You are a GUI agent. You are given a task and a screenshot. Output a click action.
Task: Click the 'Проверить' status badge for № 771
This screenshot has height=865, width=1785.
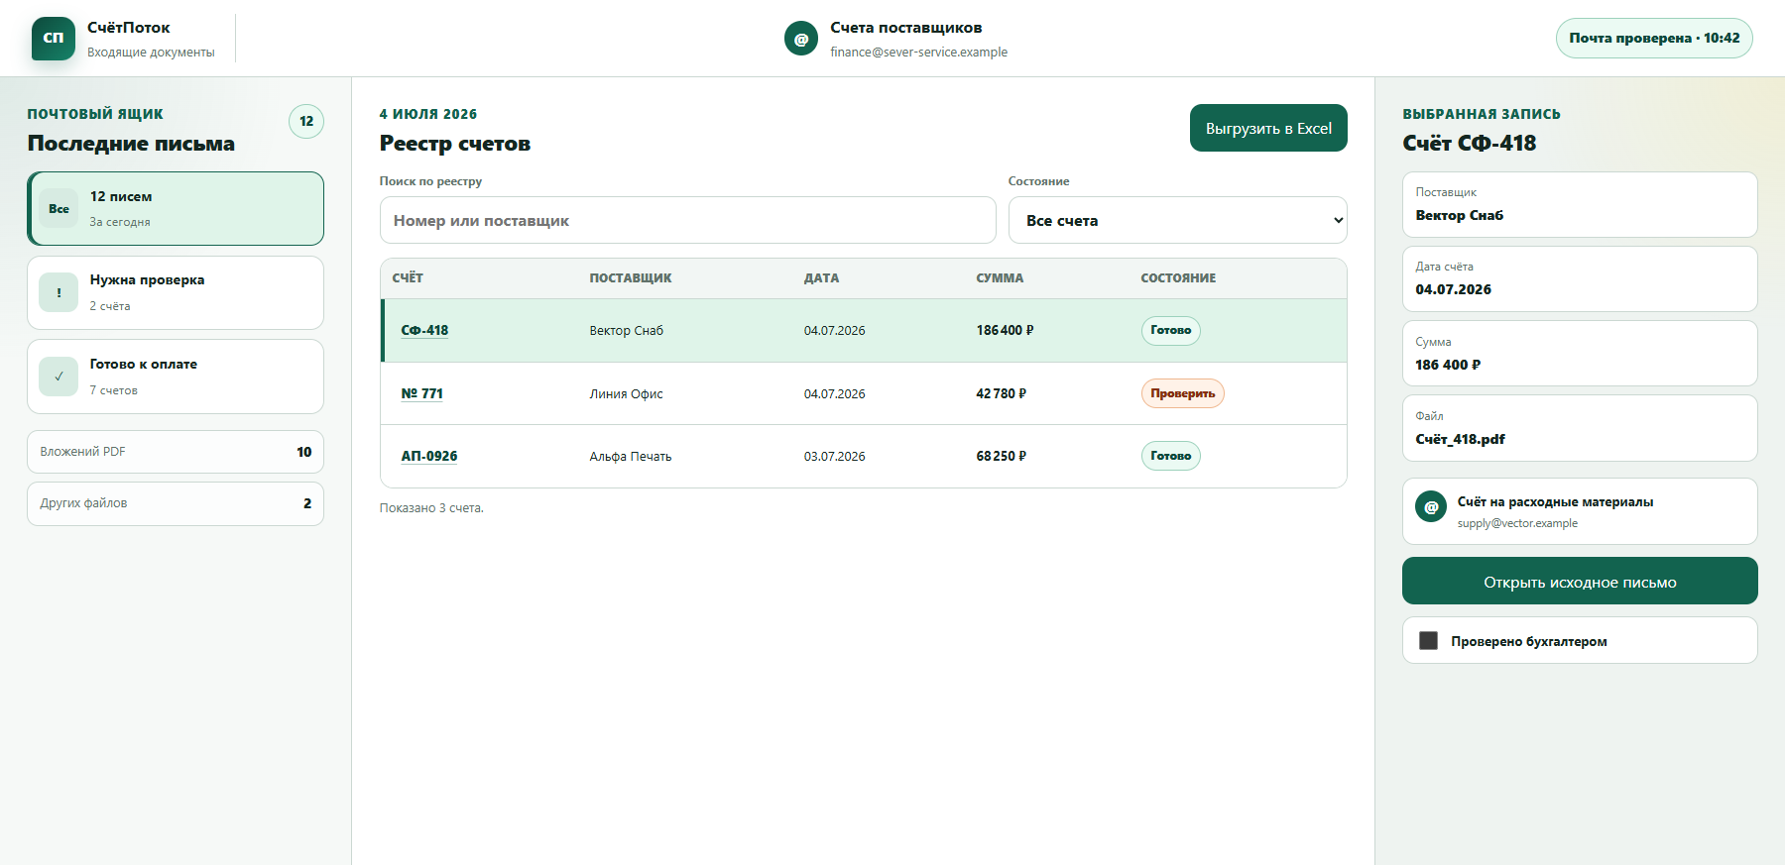(1182, 393)
